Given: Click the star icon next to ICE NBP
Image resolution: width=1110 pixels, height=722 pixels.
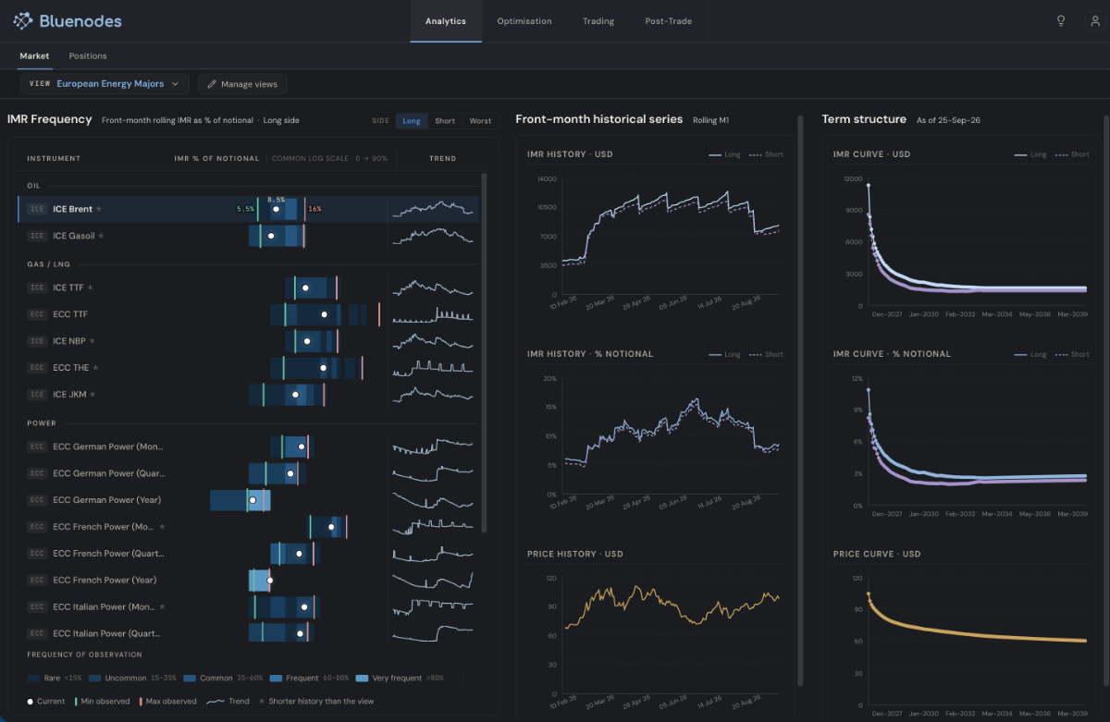Looking at the screenshot, I should point(92,341).
